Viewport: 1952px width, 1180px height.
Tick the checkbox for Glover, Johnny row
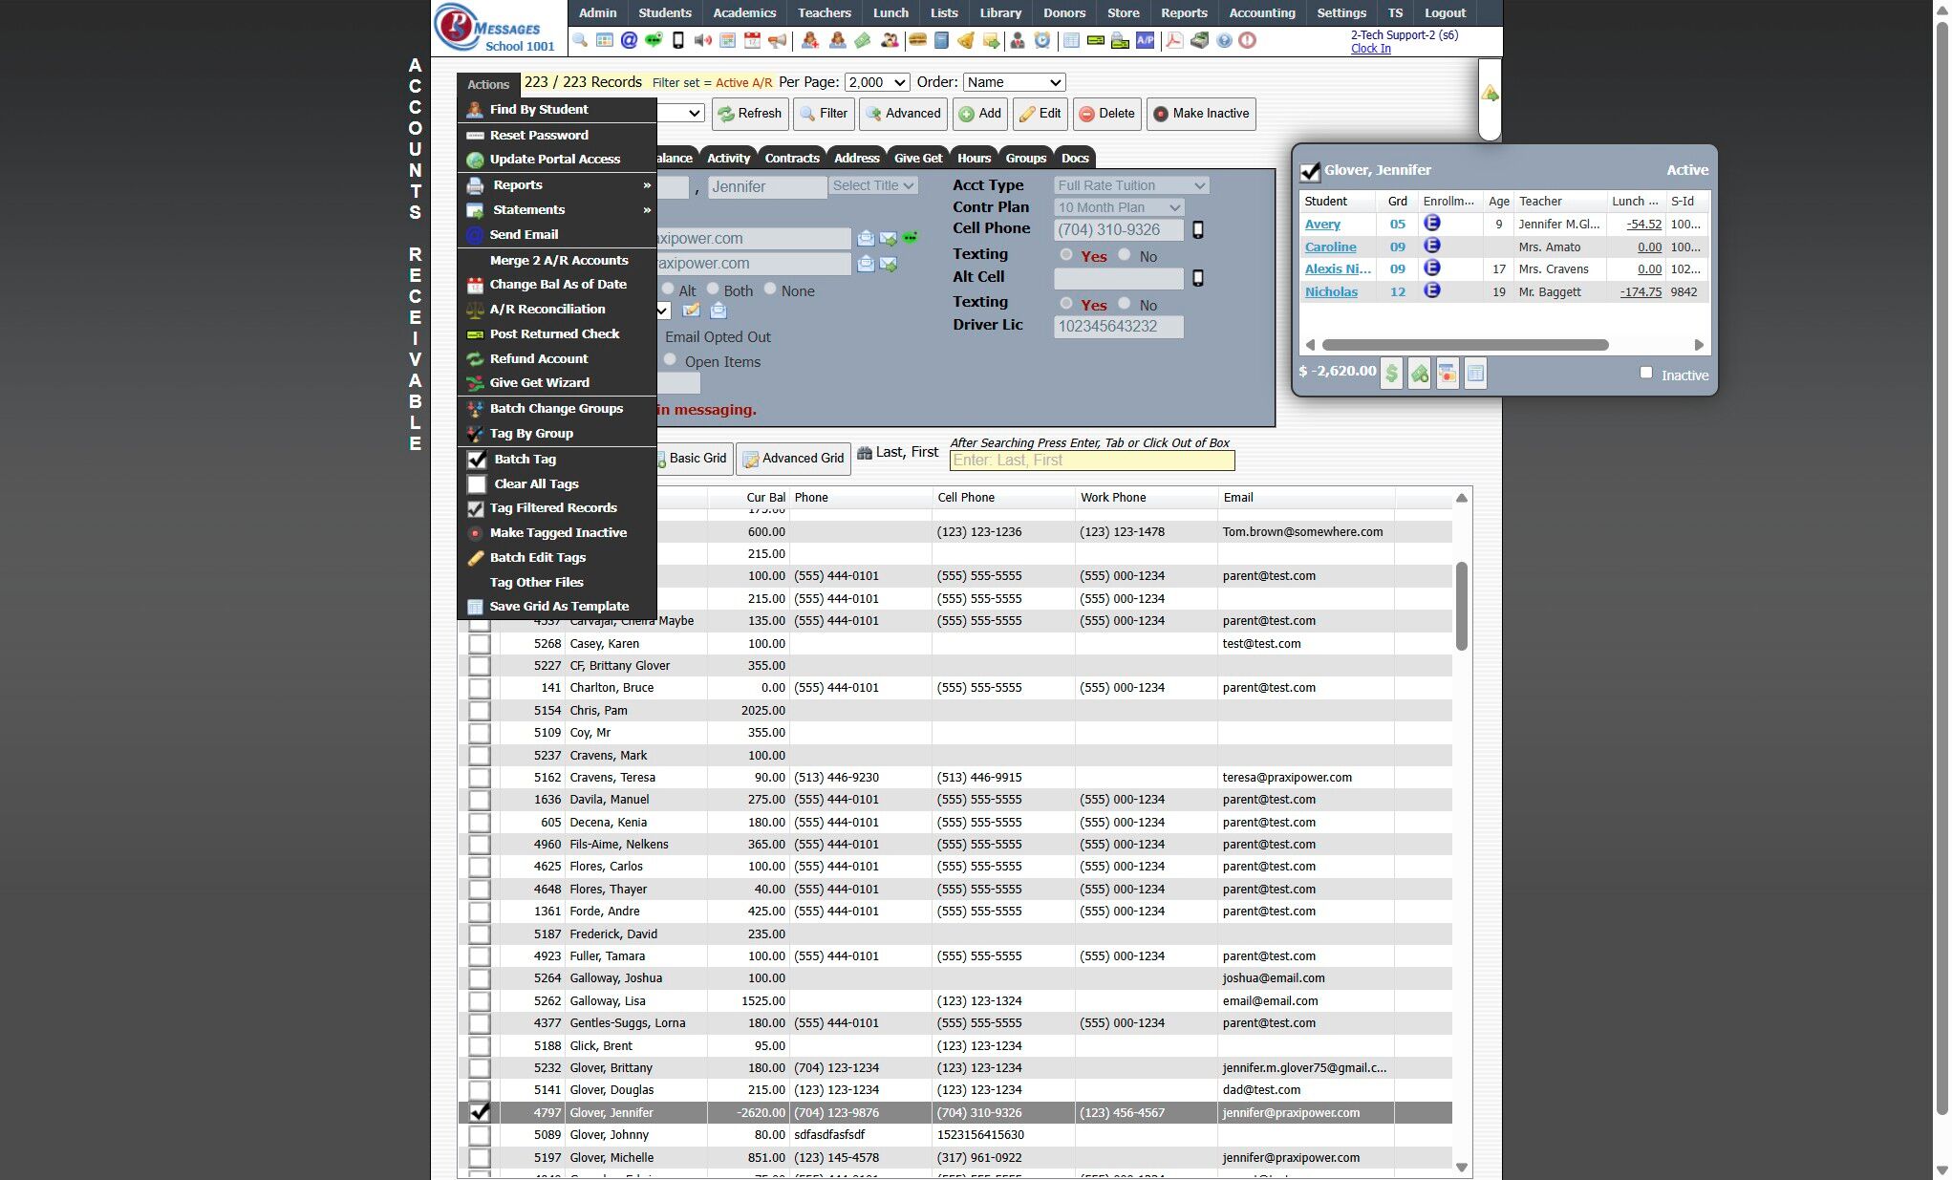pyautogui.click(x=479, y=1135)
